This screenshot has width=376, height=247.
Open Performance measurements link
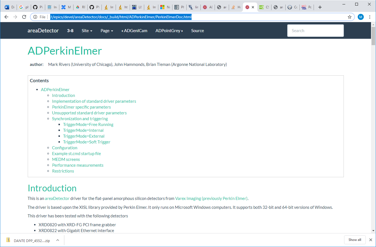[x=78, y=165]
